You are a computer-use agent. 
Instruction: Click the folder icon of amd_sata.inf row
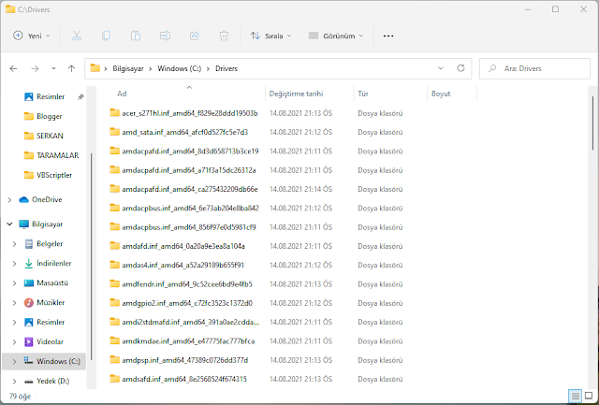114,132
